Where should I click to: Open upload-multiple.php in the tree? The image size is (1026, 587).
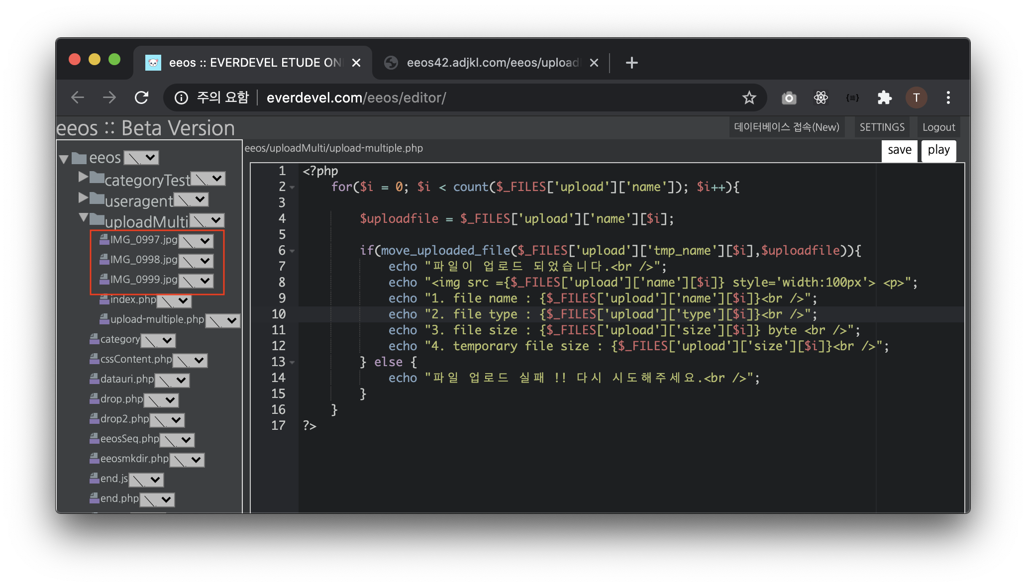pyautogui.click(x=157, y=319)
